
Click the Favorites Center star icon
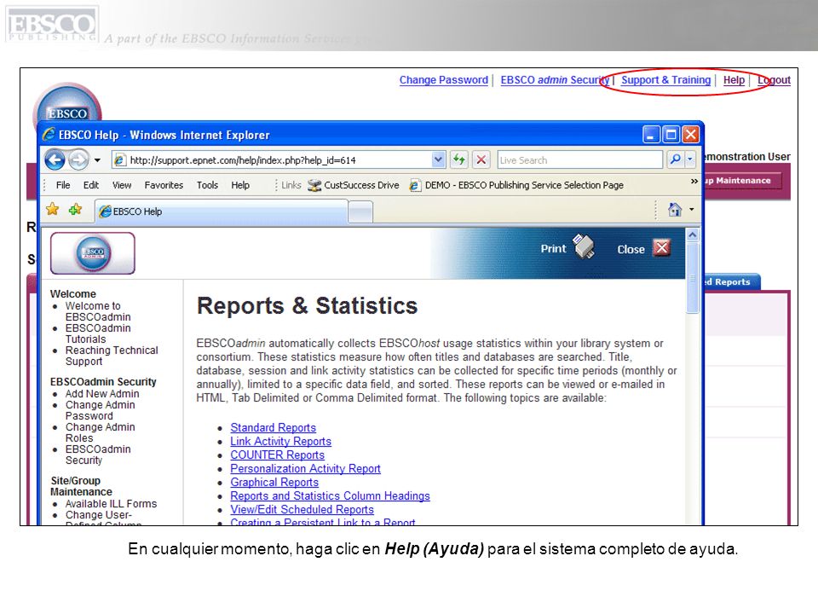coord(52,210)
